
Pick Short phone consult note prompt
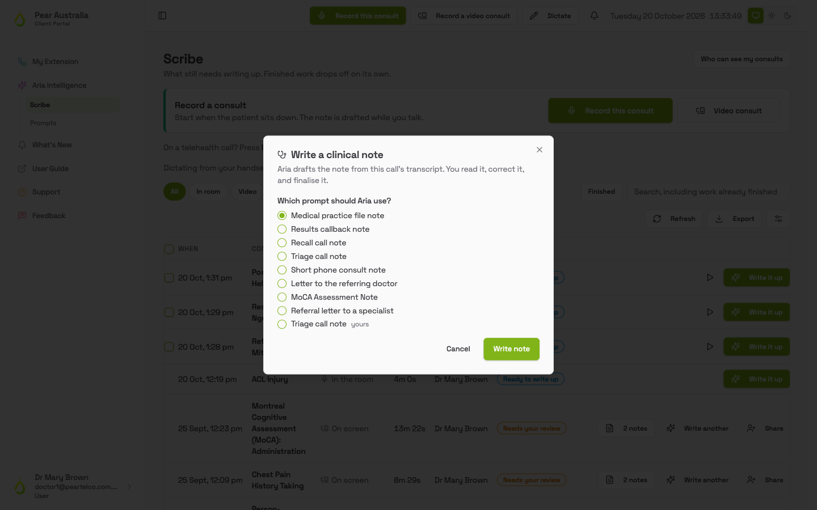tap(282, 270)
